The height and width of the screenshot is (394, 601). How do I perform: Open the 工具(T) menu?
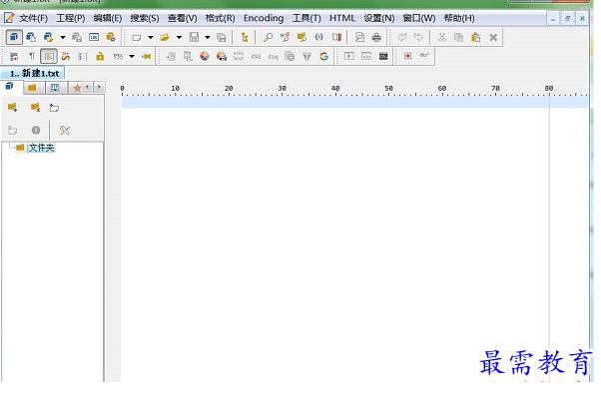coord(306,18)
